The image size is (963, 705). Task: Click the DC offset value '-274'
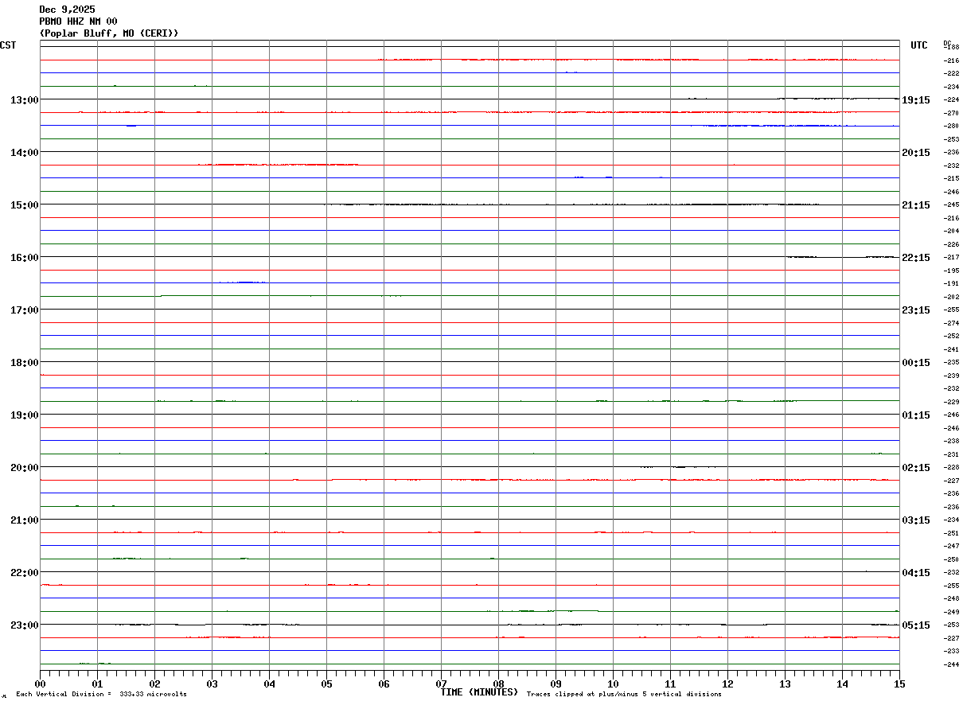951,323
